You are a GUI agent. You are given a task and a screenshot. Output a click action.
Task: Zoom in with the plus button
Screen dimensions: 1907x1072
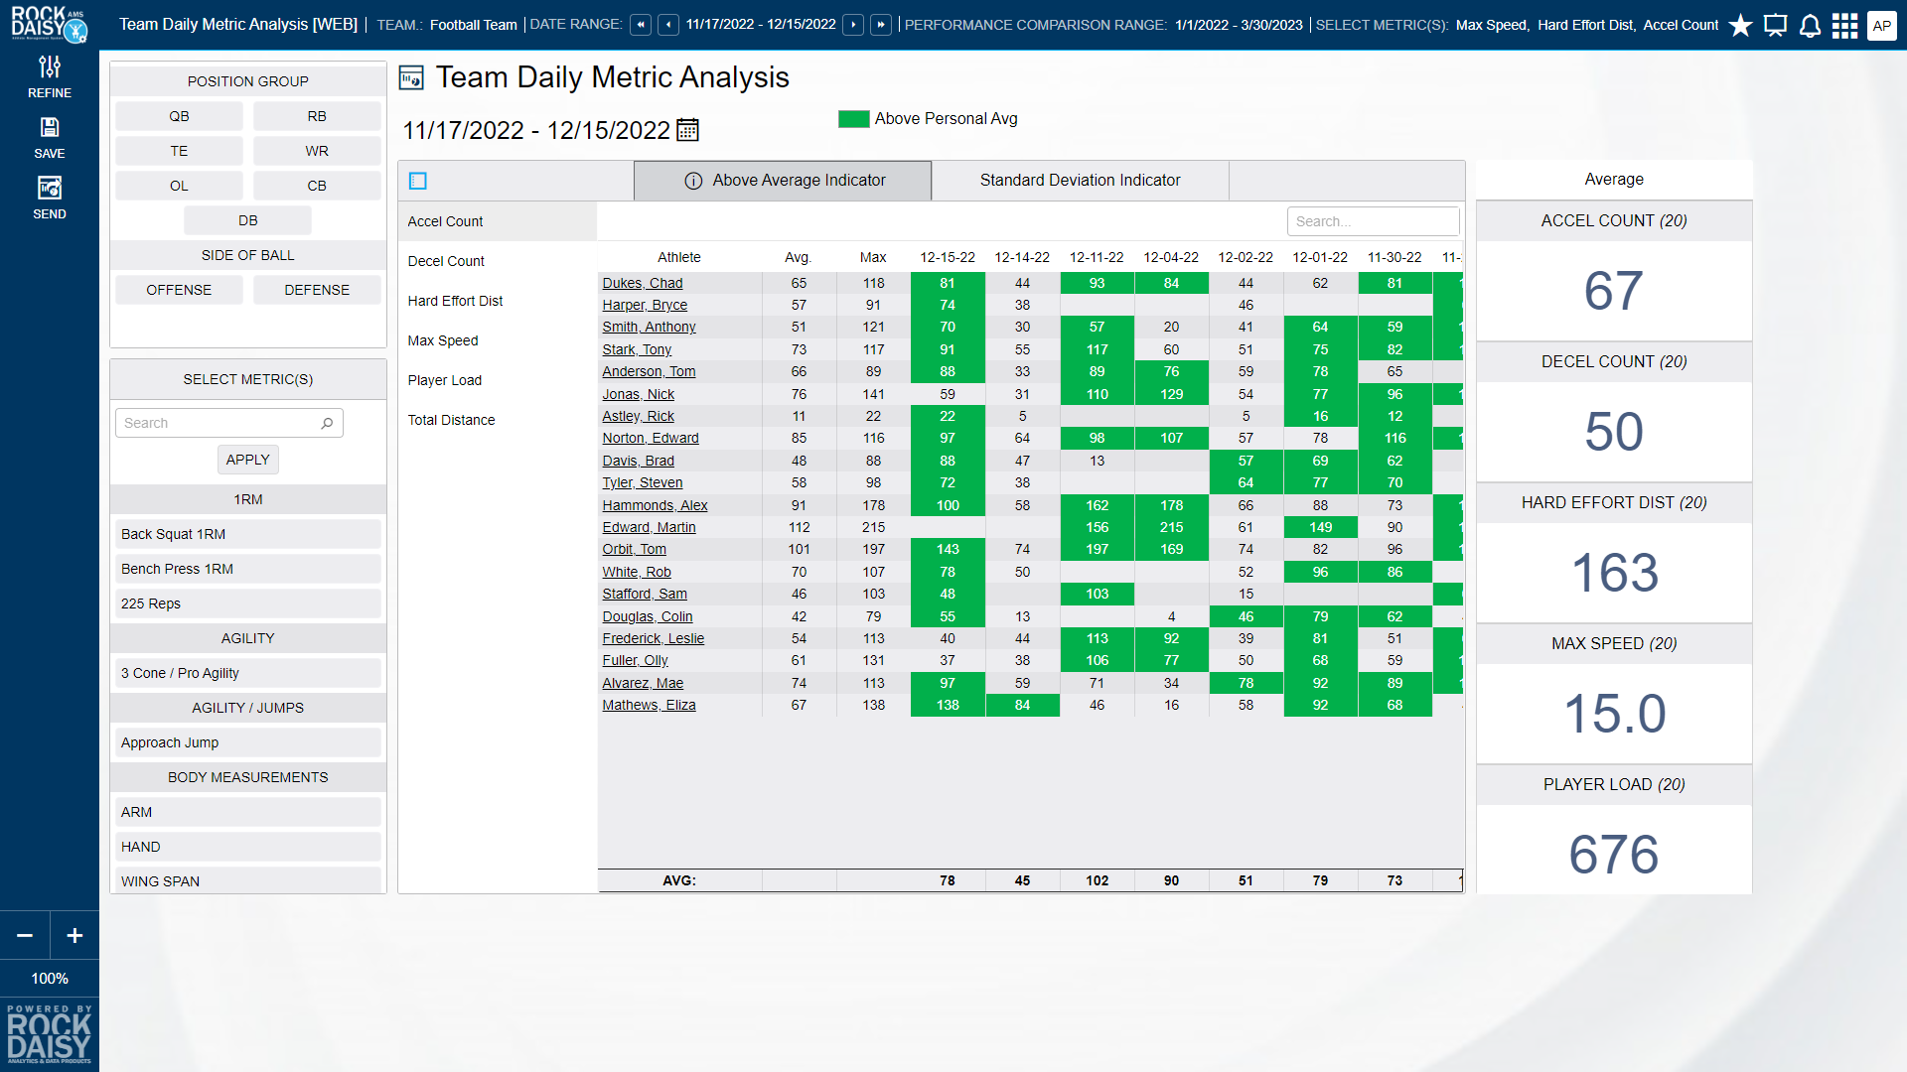click(74, 935)
